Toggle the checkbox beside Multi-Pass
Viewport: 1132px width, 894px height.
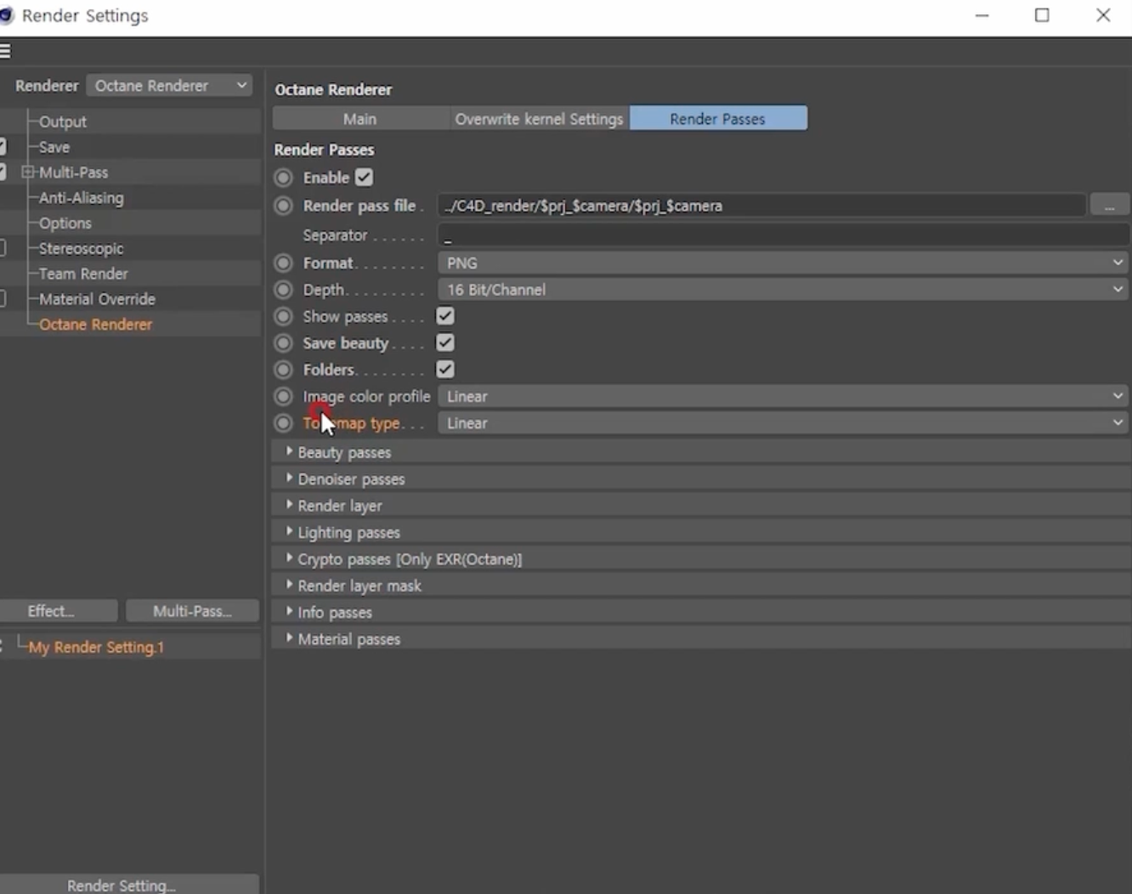pos(3,173)
